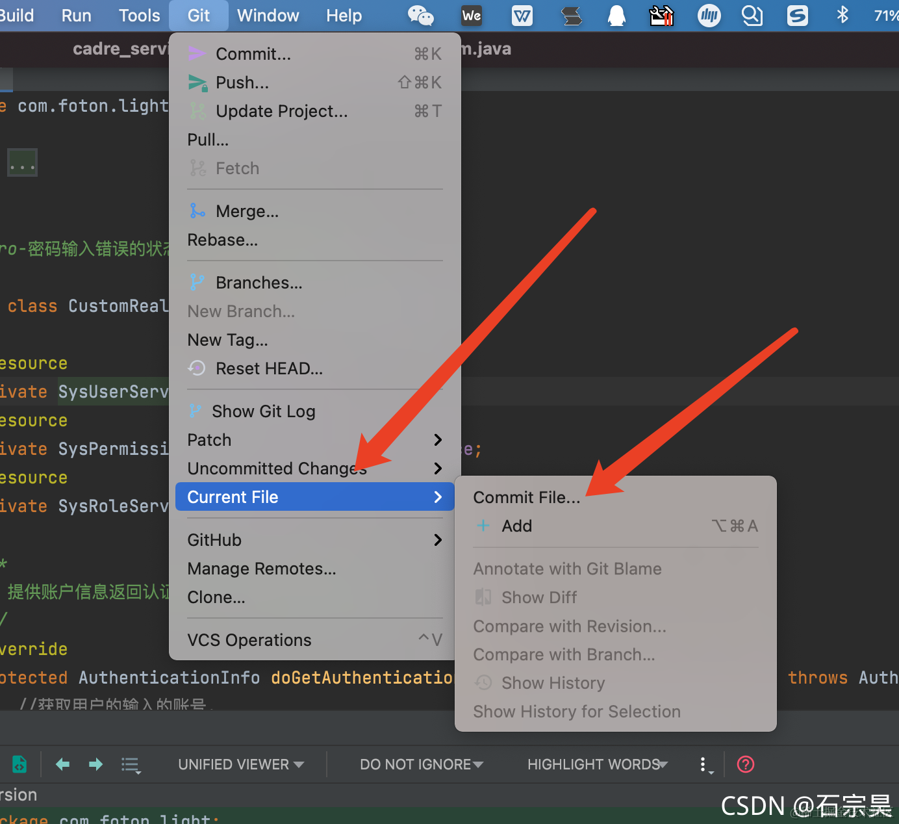Click the Merge branch icon

click(x=197, y=211)
